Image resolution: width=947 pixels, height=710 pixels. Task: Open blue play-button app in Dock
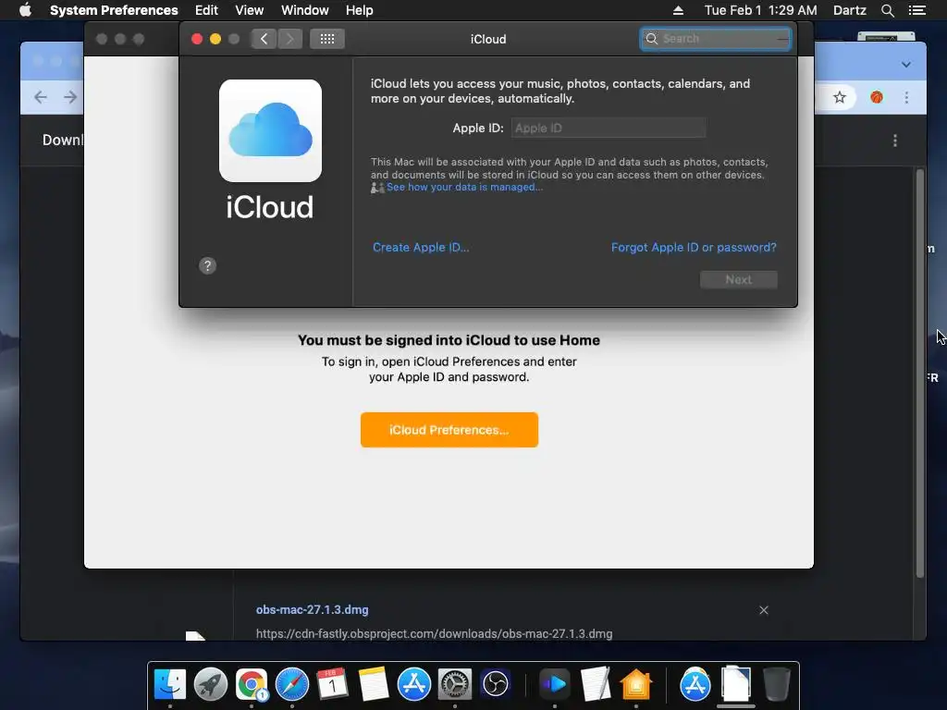(555, 684)
